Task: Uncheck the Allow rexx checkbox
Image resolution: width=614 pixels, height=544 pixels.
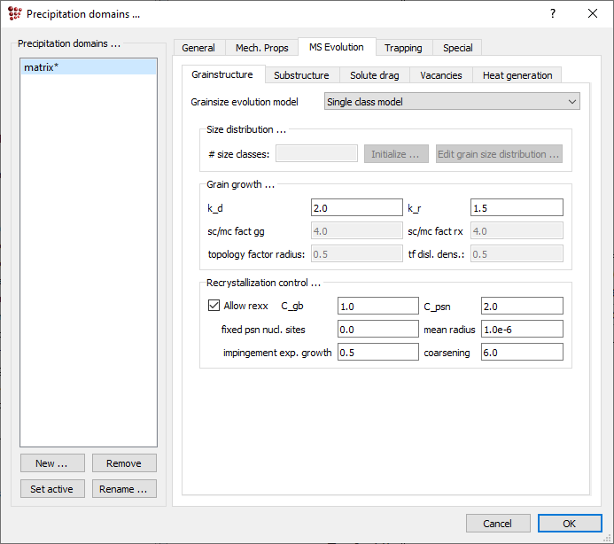Action: (x=214, y=306)
